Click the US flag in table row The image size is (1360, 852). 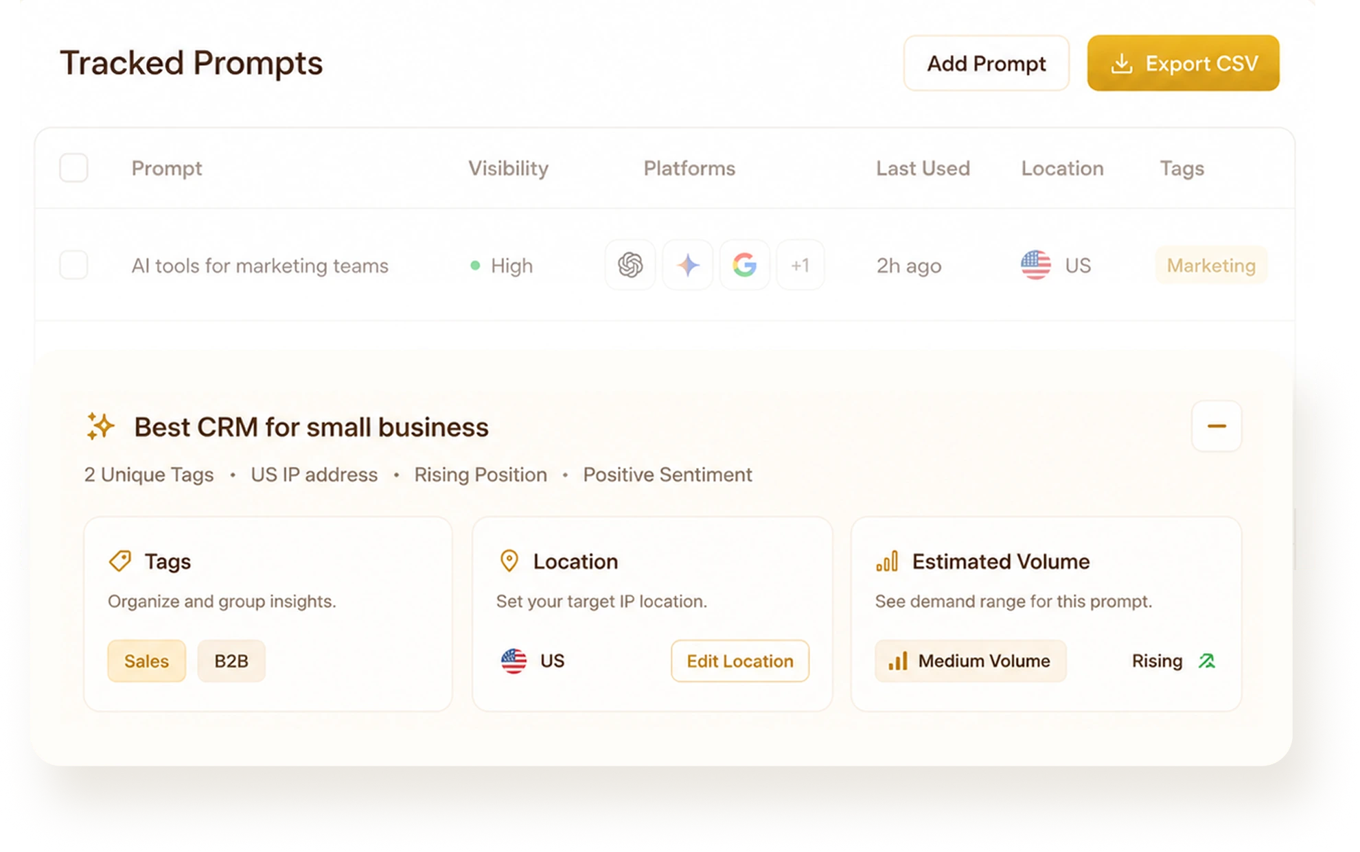tap(1035, 265)
